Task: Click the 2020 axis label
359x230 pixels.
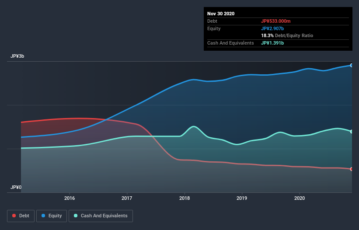Action: 300,198
